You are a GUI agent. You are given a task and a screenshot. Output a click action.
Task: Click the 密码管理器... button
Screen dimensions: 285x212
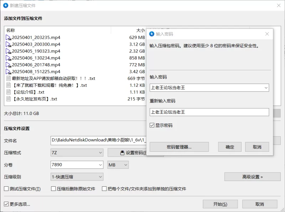(x=179, y=147)
